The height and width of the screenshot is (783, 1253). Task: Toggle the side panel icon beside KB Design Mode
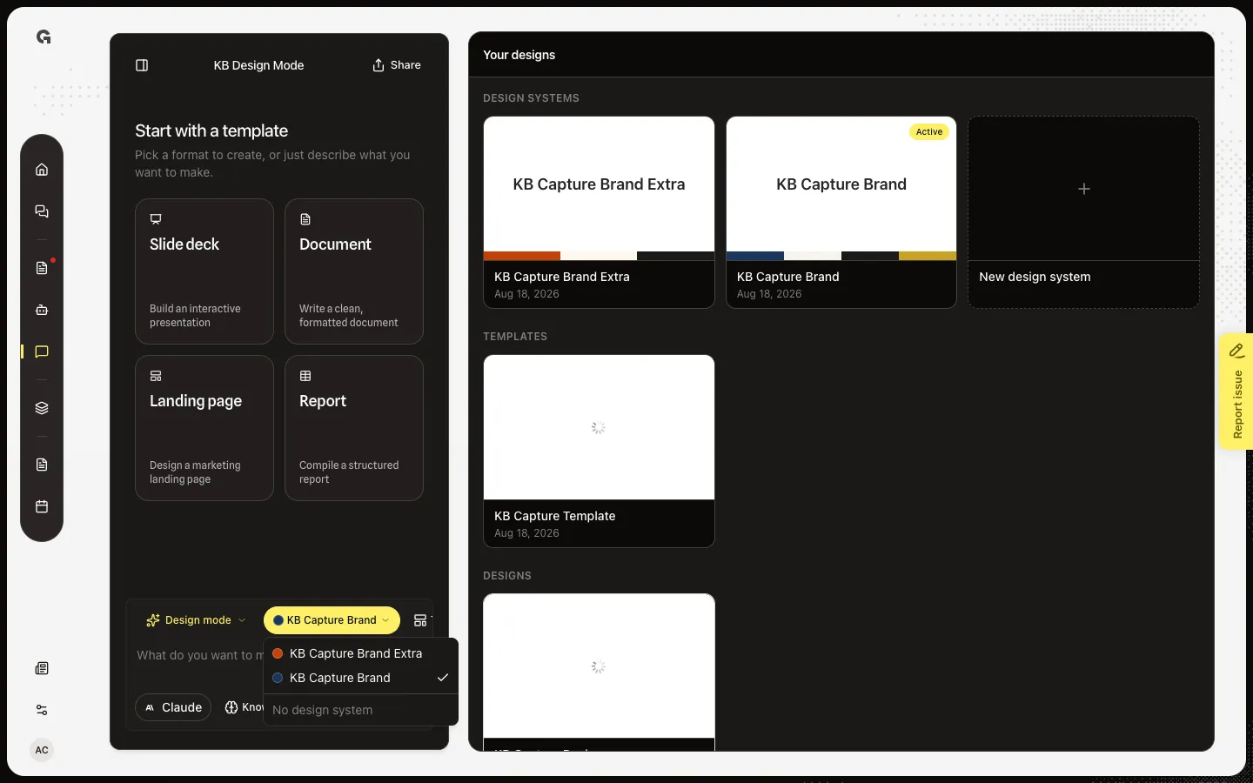coord(142,65)
